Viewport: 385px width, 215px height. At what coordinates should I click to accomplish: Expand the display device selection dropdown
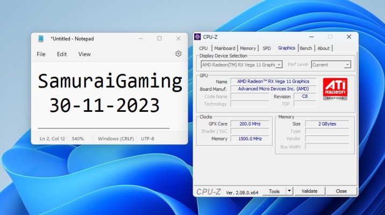279,64
